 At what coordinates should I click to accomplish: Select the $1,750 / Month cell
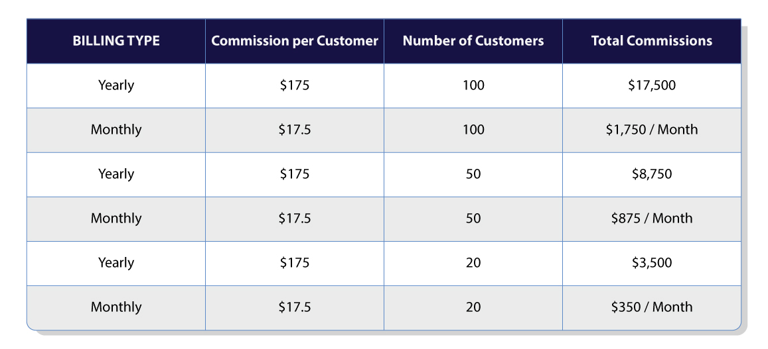point(652,130)
